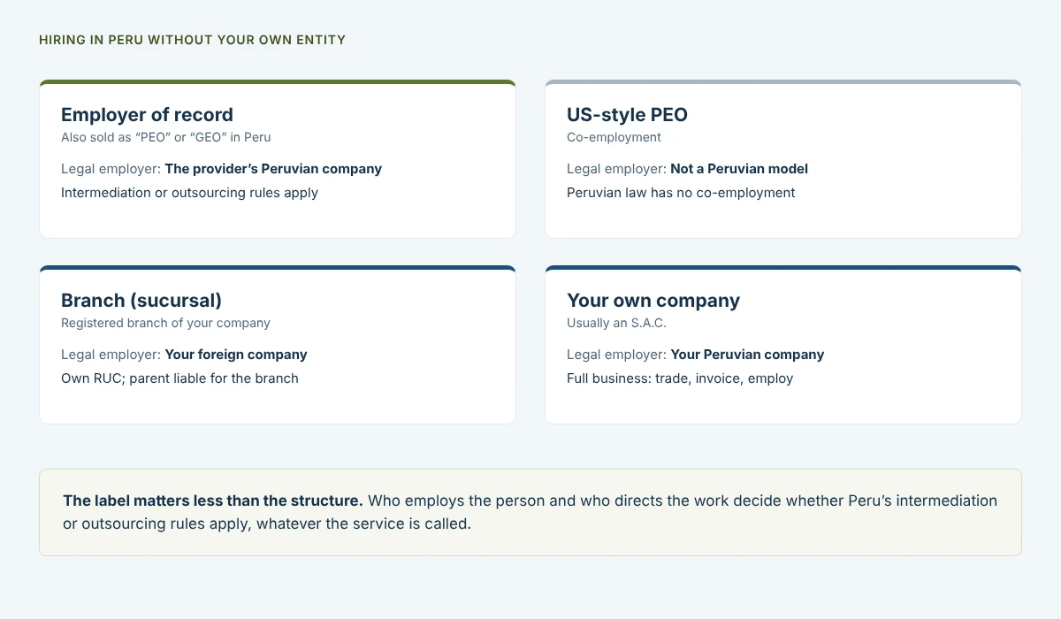Image resolution: width=1061 pixels, height=619 pixels.
Task: Click 'The label matters less than the structure.'
Action: coord(213,501)
